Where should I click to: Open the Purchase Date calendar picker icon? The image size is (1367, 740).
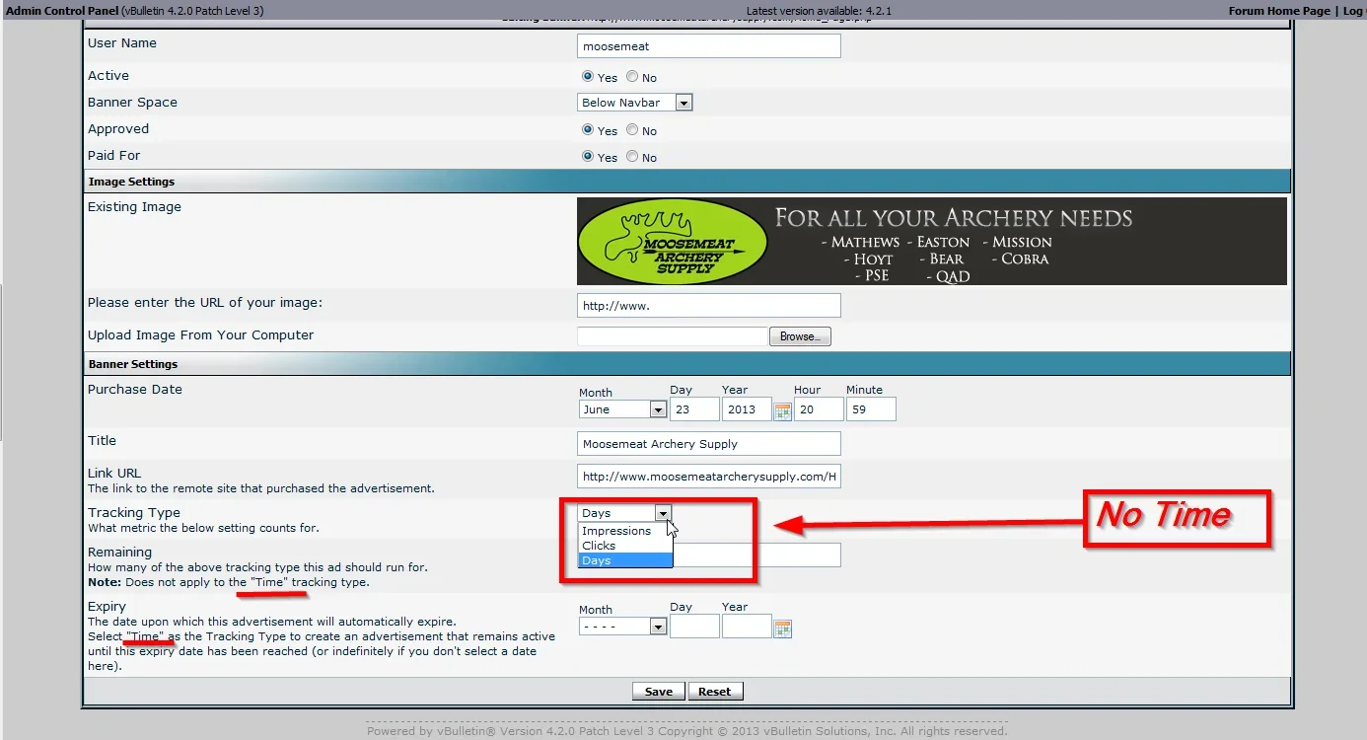[782, 410]
